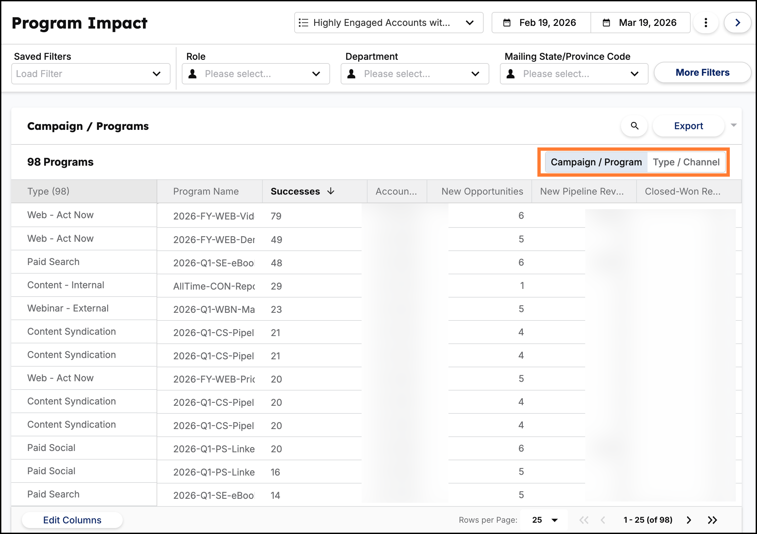Click the person icon in Mailing State/Province filter
This screenshot has width=757, height=534.
[511, 74]
